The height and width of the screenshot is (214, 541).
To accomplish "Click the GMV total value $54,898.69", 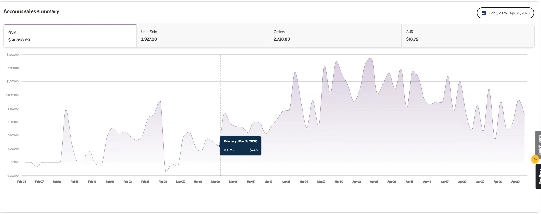I will point(19,40).
